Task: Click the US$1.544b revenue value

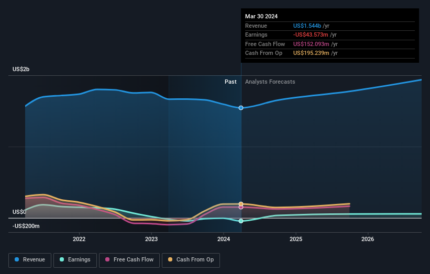Action: pos(307,26)
